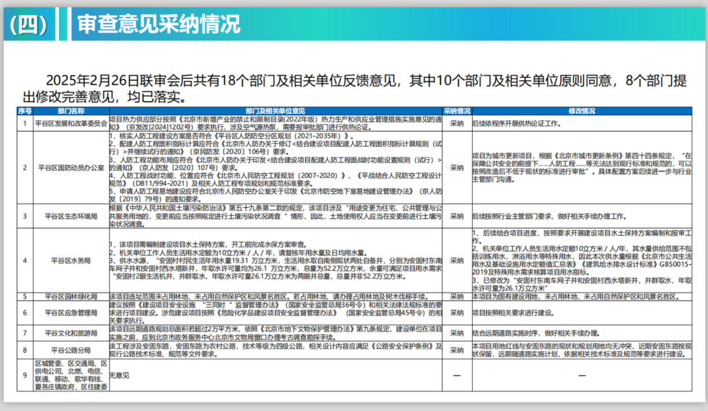Select the 序号 column header
The image size is (708, 411).
click(25, 111)
